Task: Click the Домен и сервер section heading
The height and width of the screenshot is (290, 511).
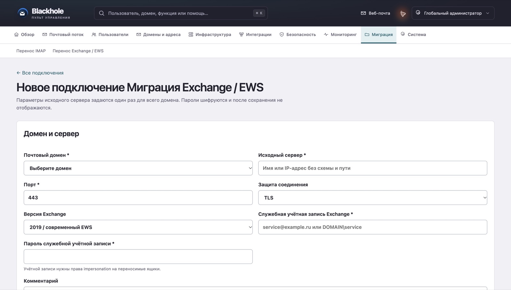Action: click(51, 134)
